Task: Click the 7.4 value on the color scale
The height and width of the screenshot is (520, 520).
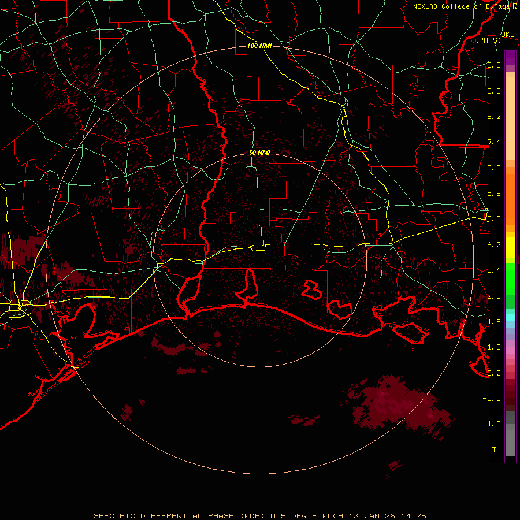Action: pyautogui.click(x=494, y=142)
